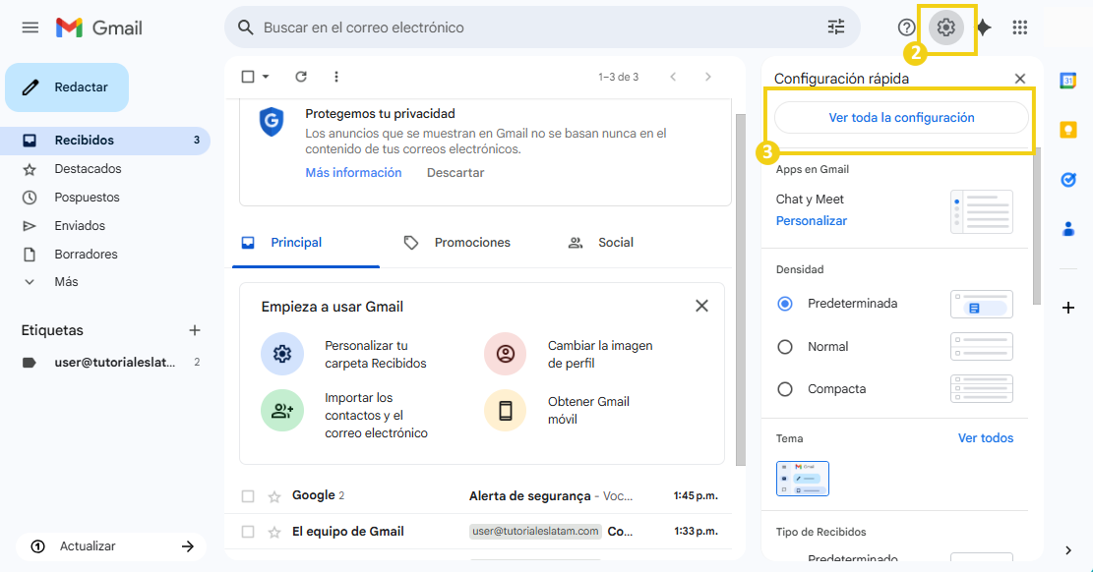
Task: Switch to the Promociones tab
Action: click(457, 243)
